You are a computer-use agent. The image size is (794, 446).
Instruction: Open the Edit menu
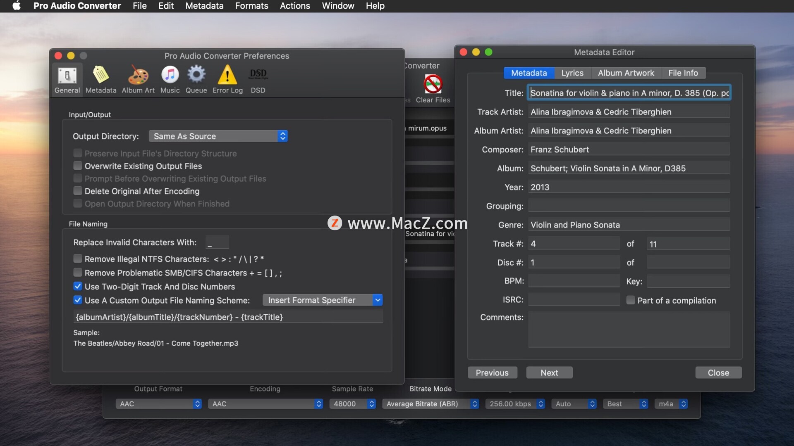point(166,6)
